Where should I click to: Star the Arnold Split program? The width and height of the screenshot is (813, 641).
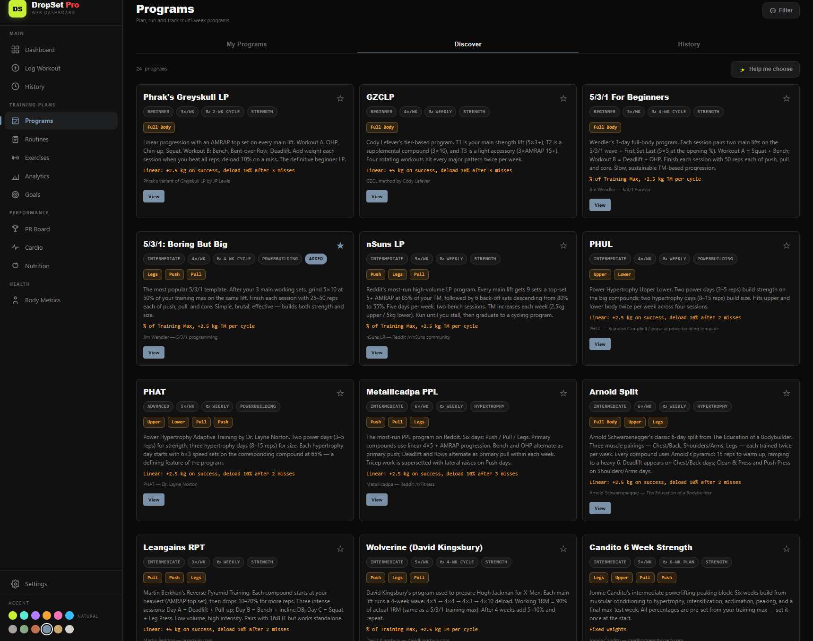pyautogui.click(x=787, y=393)
